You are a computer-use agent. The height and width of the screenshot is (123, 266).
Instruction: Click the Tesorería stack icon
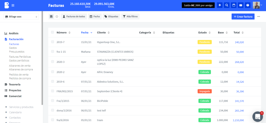pos(6,84)
